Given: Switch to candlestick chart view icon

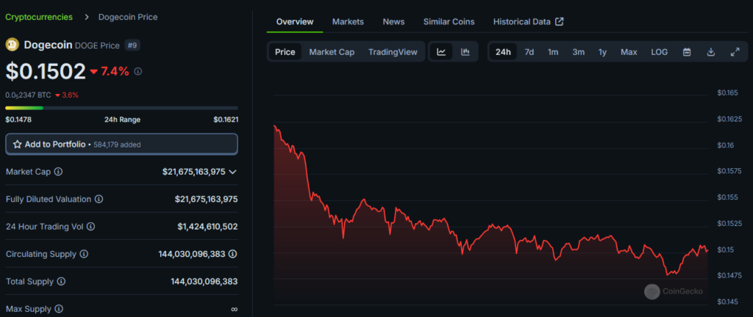Looking at the screenshot, I should 465,51.
